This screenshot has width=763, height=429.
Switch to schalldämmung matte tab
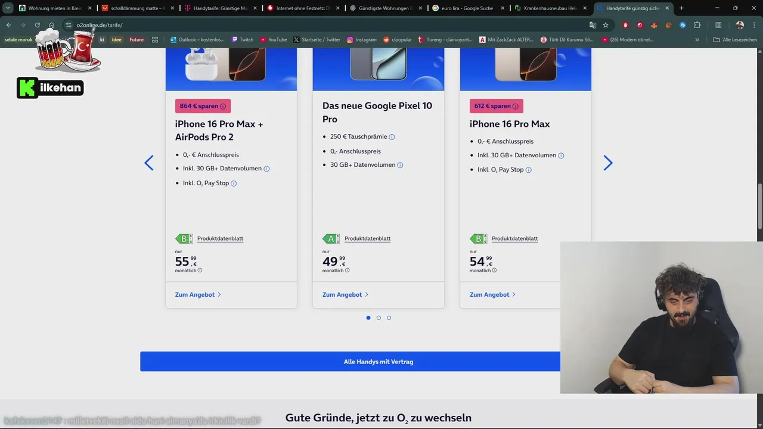point(137,8)
